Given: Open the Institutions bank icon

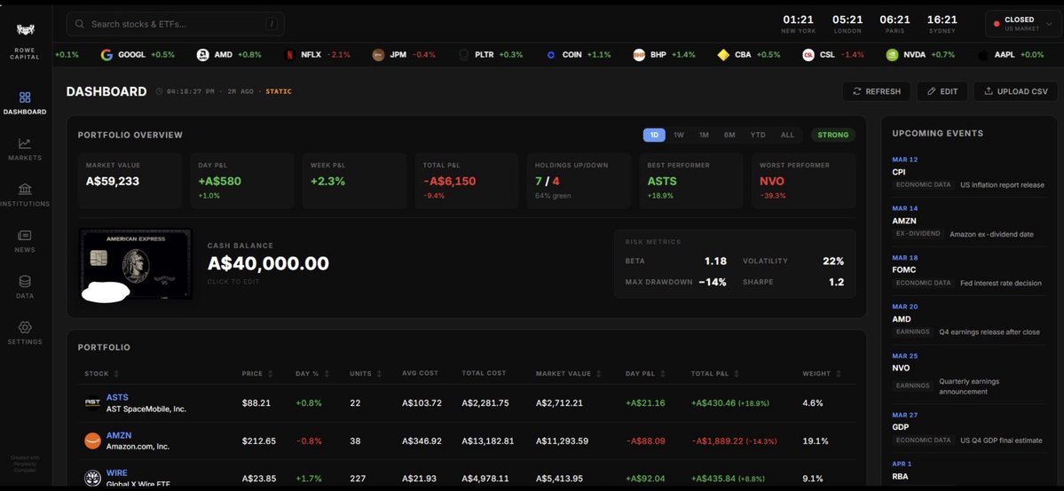Looking at the screenshot, I should (x=25, y=189).
